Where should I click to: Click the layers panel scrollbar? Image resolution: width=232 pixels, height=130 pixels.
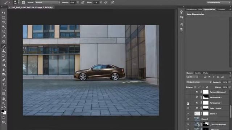coord(231,112)
